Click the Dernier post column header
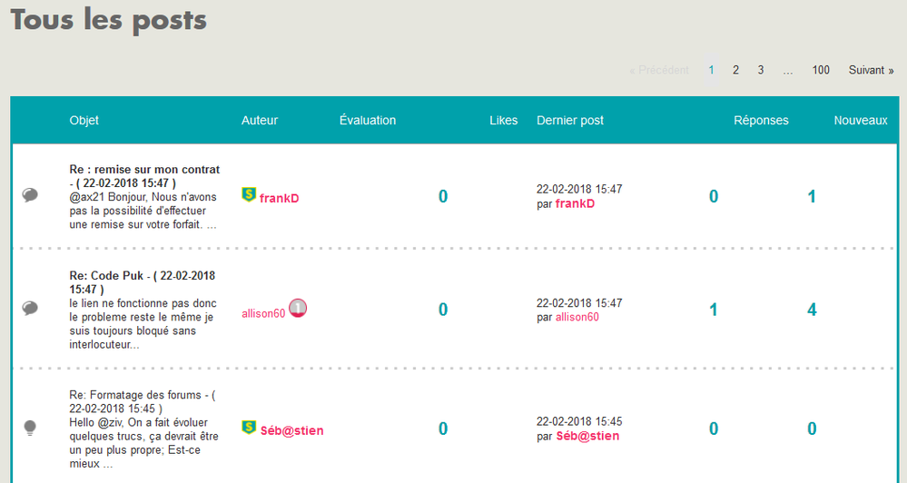Viewport: 907px width, 483px height. point(570,121)
